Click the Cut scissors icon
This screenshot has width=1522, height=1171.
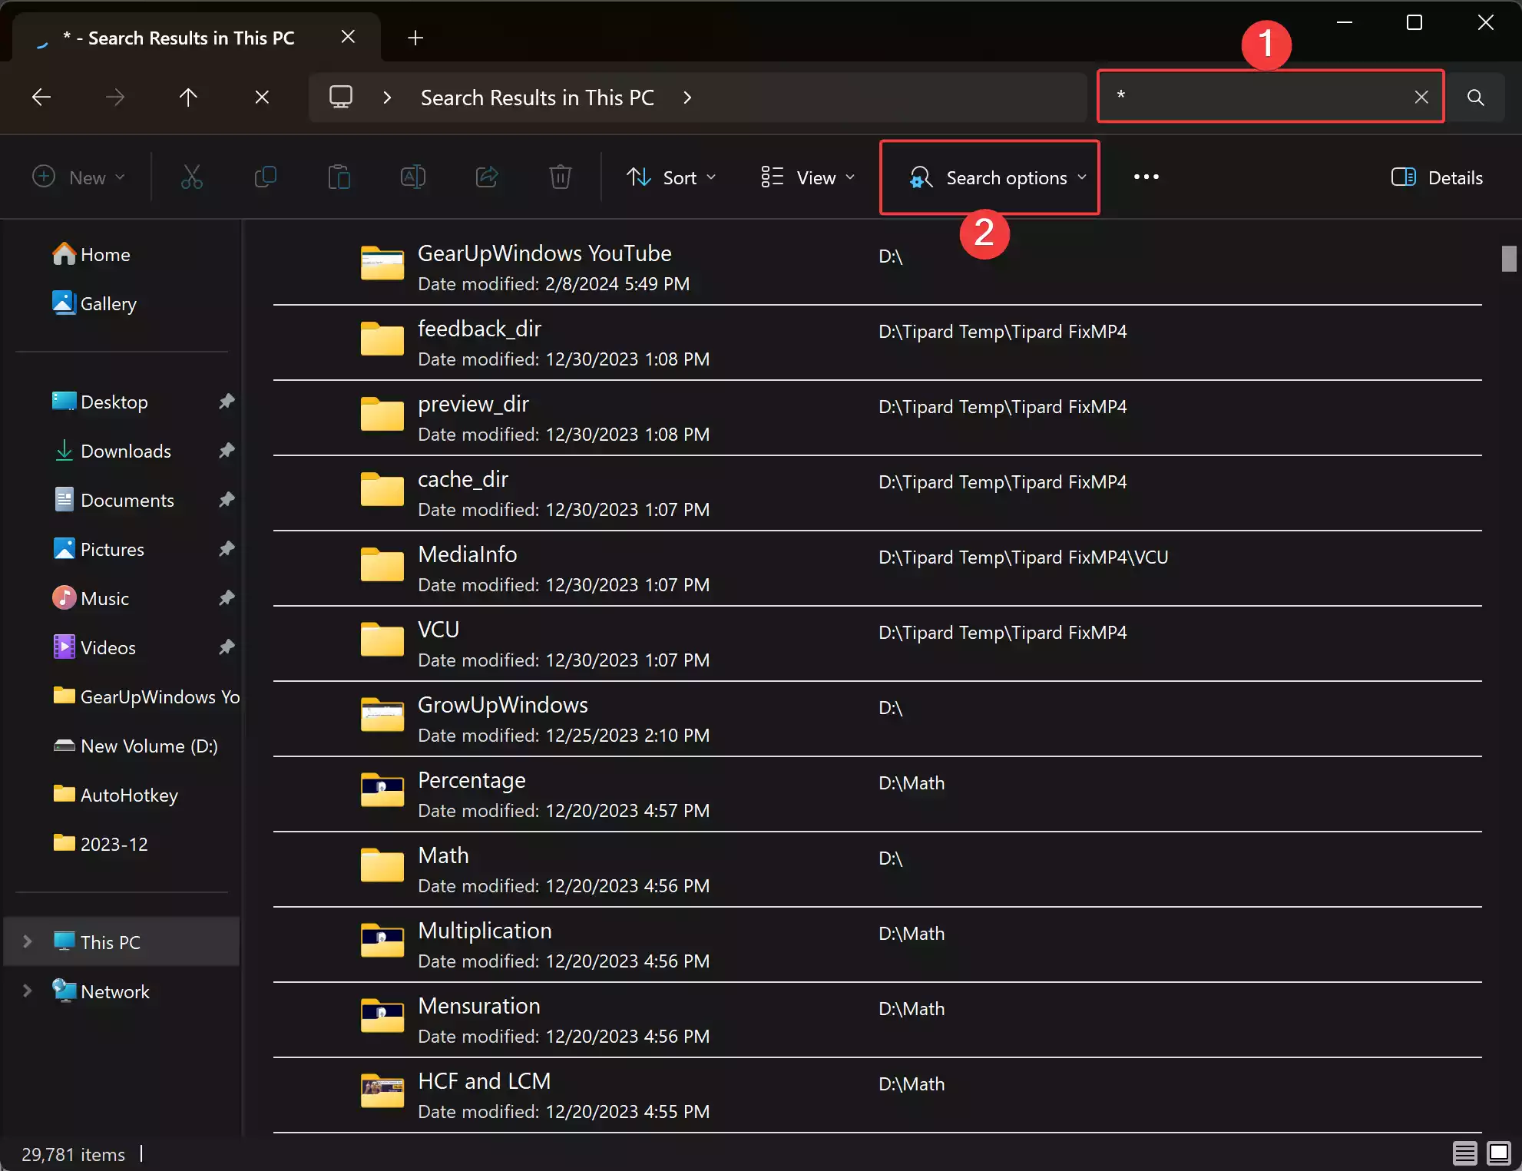pos(191,177)
